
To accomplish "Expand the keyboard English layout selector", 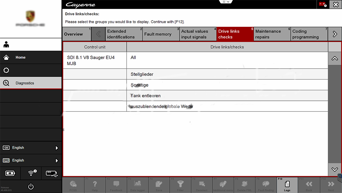I will coord(31,160).
